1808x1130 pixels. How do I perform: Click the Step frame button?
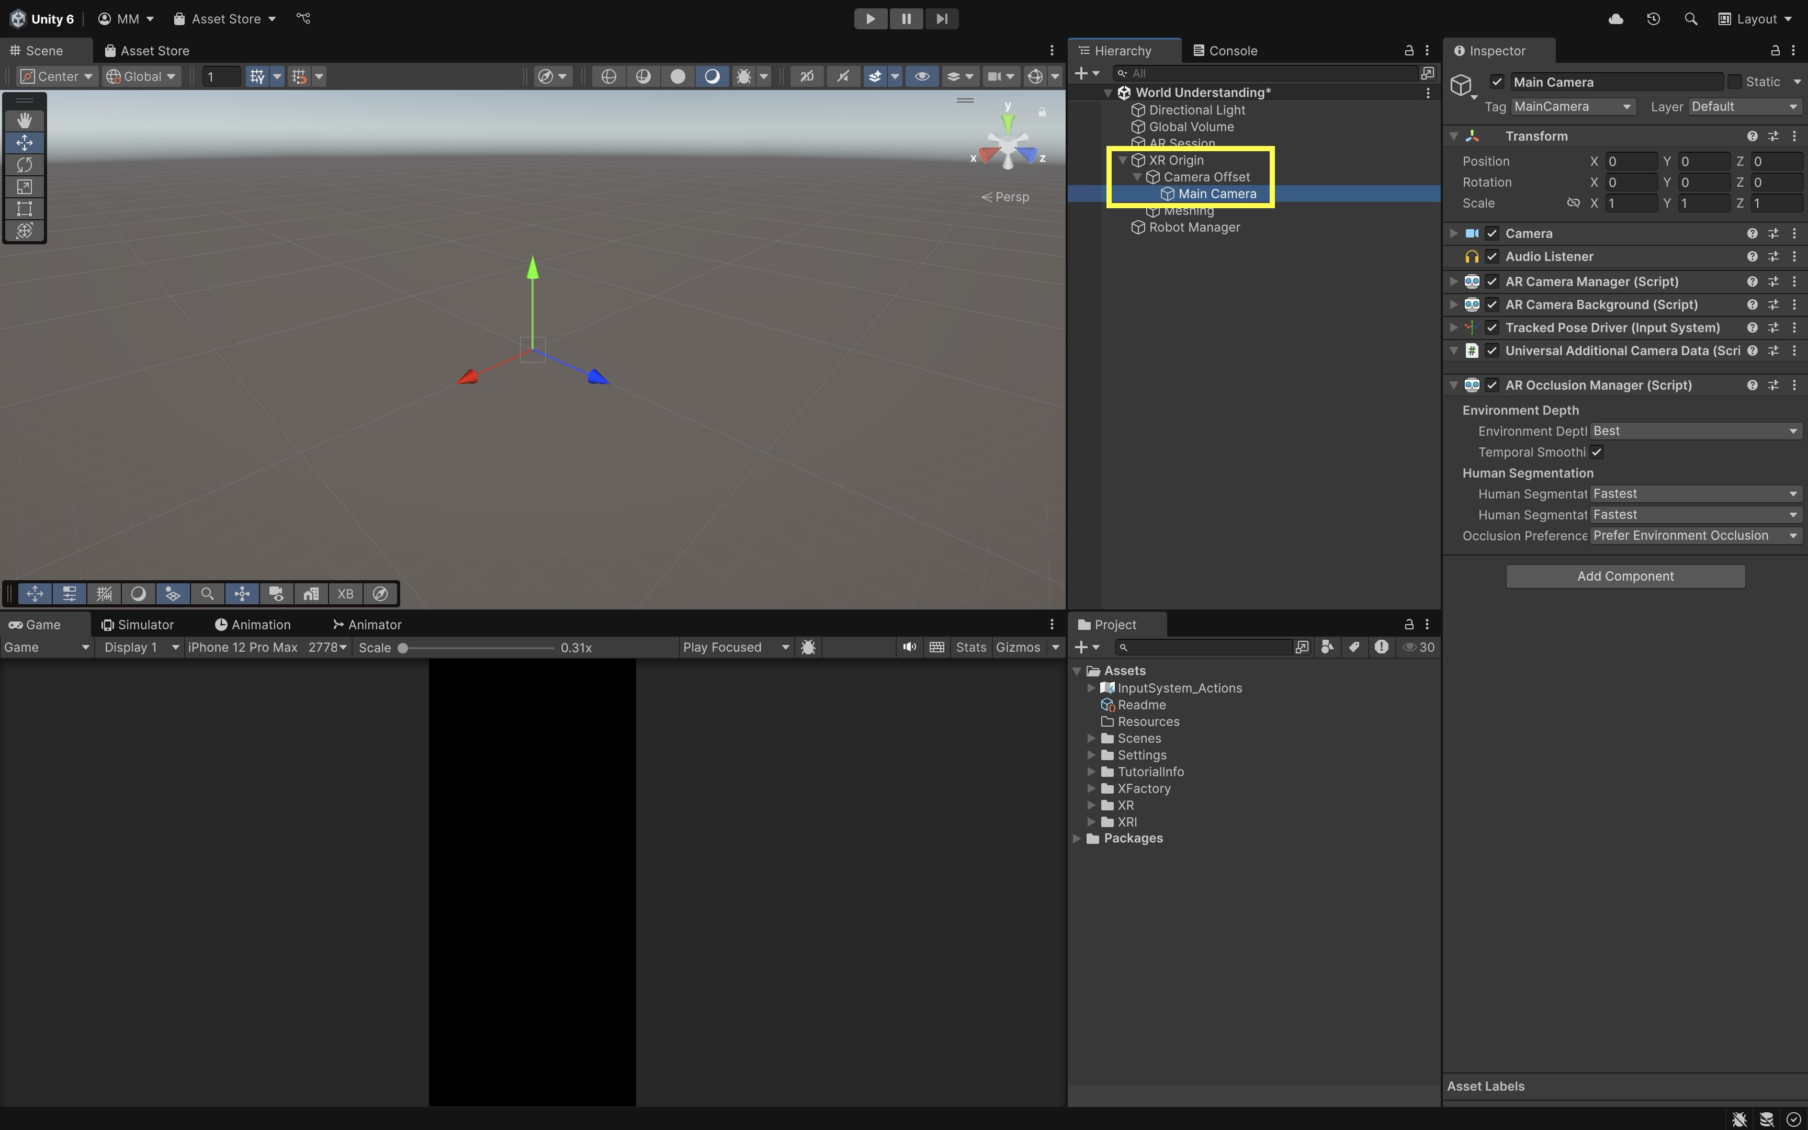tap(941, 19)
